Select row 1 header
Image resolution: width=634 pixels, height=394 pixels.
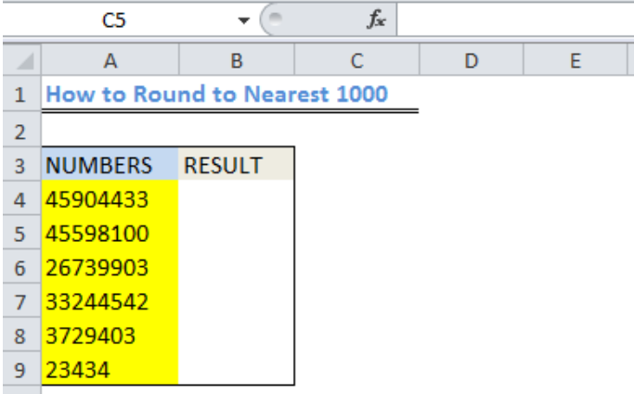[22, 94]
